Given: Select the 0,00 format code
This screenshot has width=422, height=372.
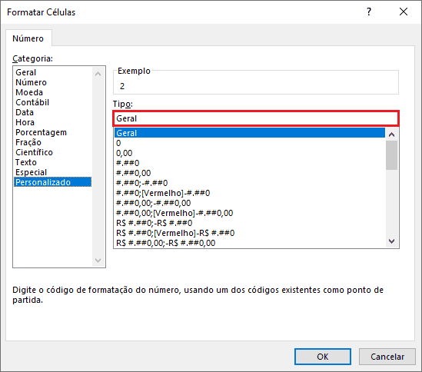Looking at the screenshot, I should (250, 153).
